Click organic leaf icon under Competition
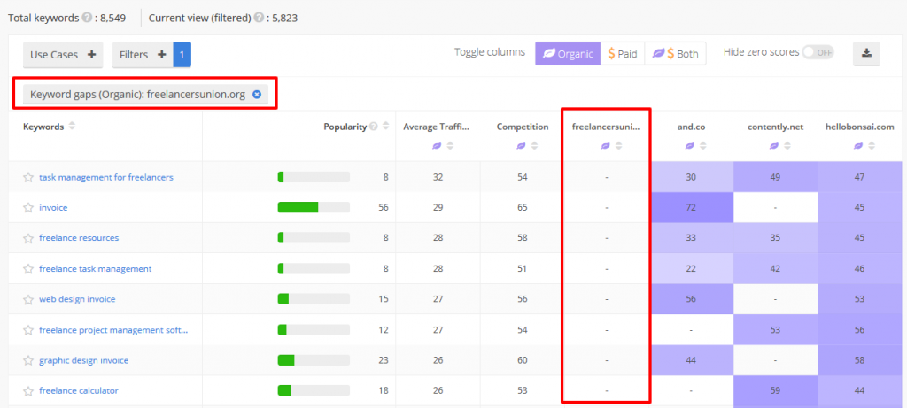Screen dimensions: 907x408 click(x=522, y=146)
